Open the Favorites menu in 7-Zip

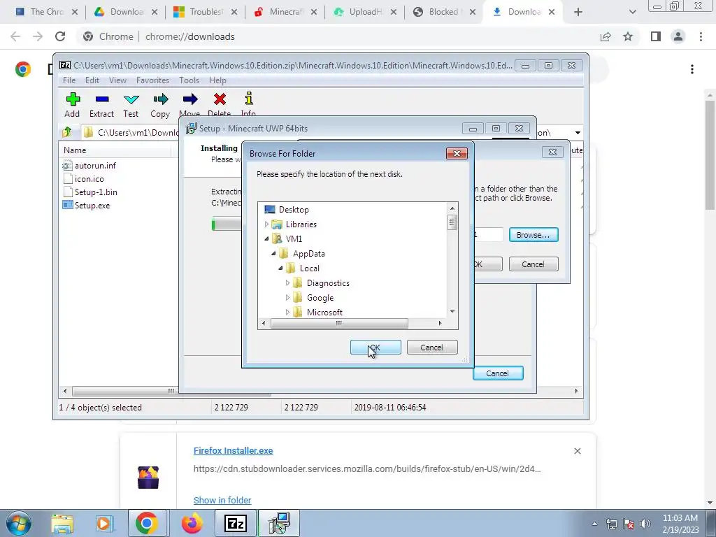(x=152, y=80)
